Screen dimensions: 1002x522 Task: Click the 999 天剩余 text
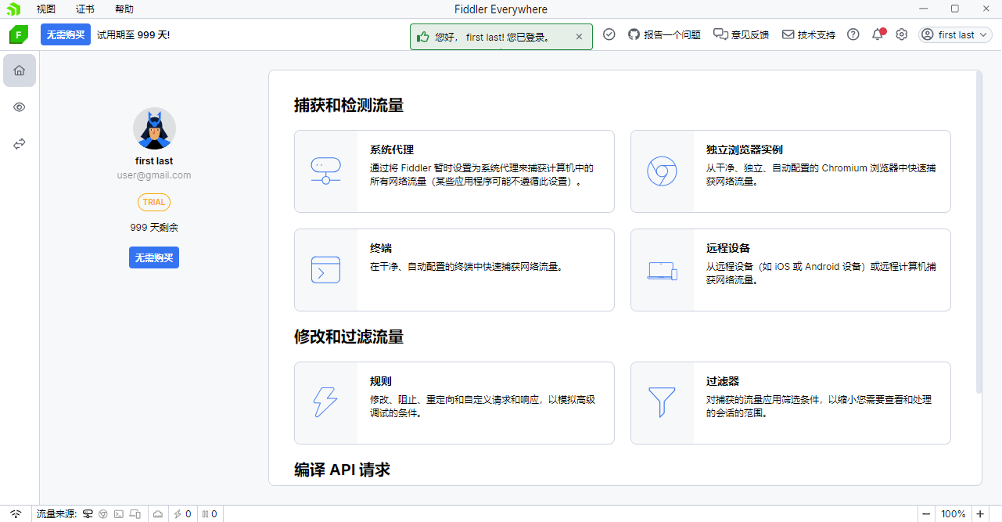154,228
